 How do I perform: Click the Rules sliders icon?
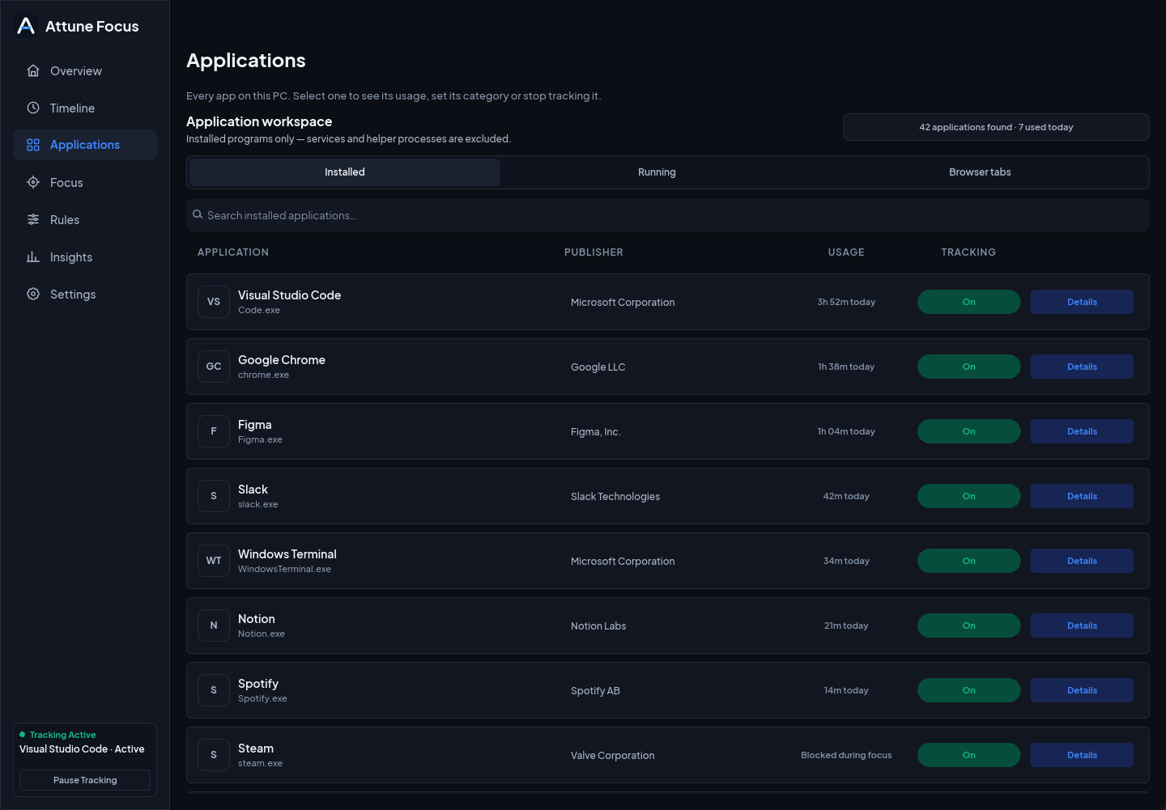pyautogui.click(x=33, y=219)
